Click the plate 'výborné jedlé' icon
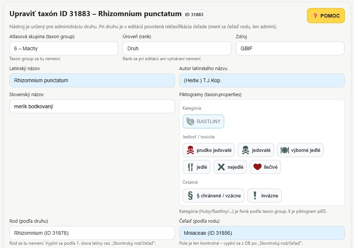Screen dimensions: 354x248 (285, 150)
